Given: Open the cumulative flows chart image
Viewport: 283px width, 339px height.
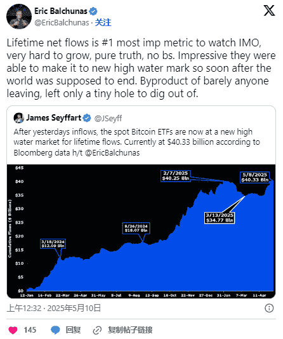Looking at the screenshot, I should 141,231.
